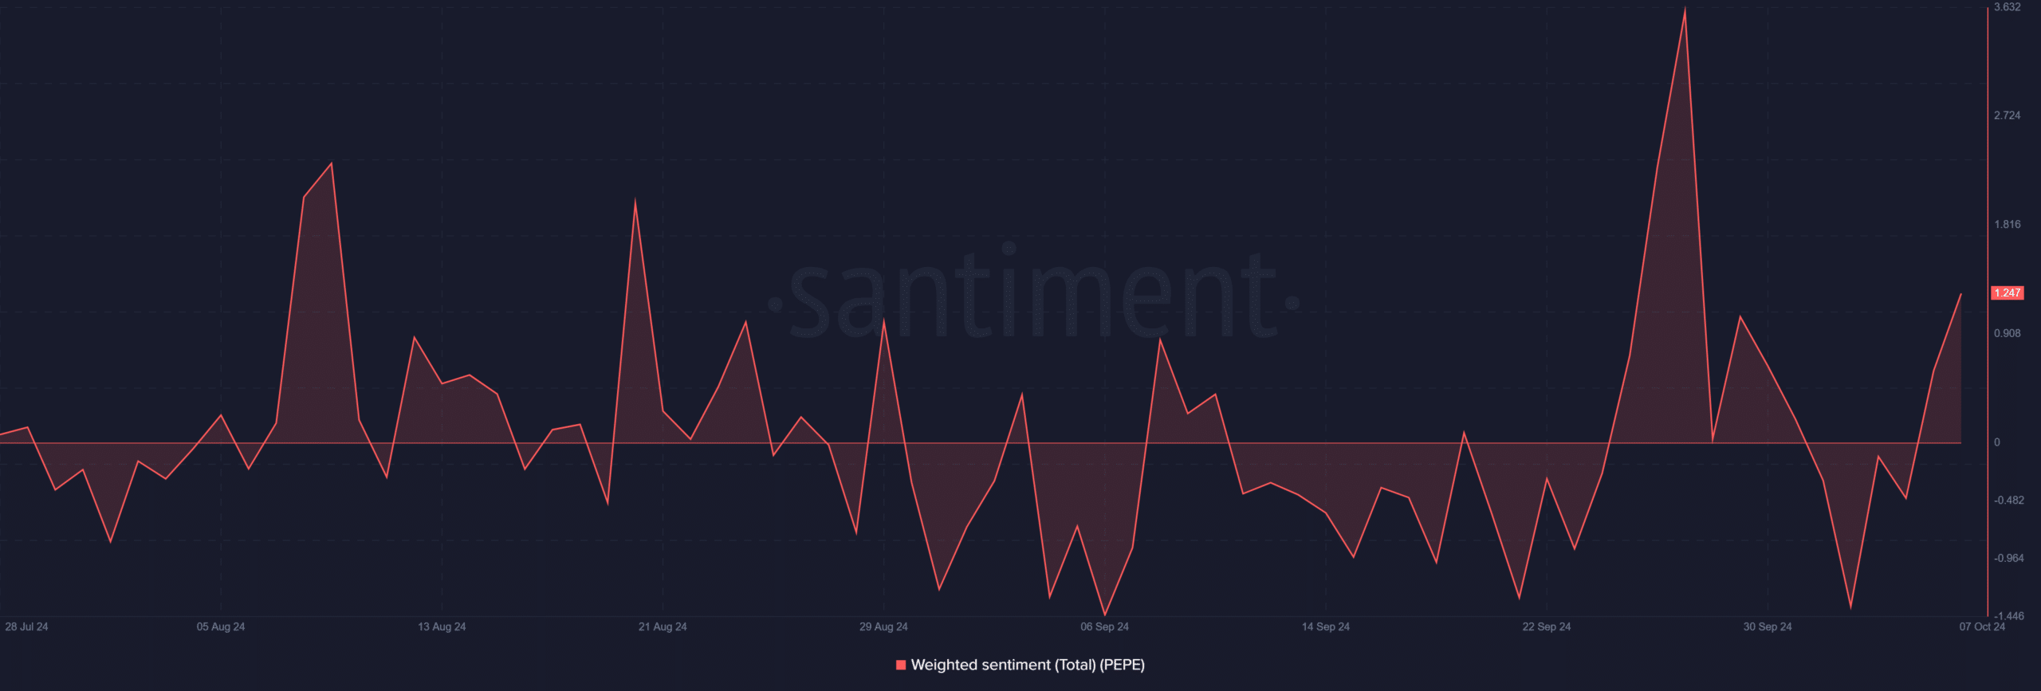Image resolution: width=2041 pixels, height=691 pixels.
Task: Click the -0.482 y-axis label
Action: click(2008, 501)
